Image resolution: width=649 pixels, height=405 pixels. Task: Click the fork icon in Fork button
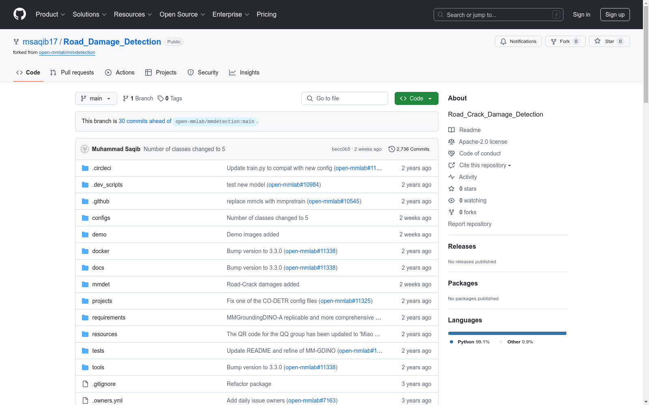click(x=554, y=41)
